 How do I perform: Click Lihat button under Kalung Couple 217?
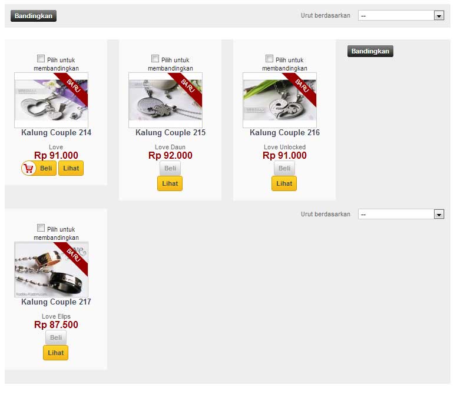(x=56, y=353)
